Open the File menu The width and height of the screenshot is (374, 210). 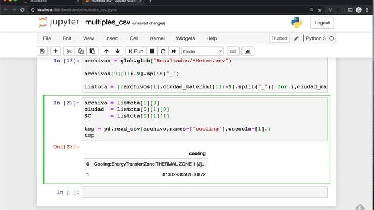point(47,38)
